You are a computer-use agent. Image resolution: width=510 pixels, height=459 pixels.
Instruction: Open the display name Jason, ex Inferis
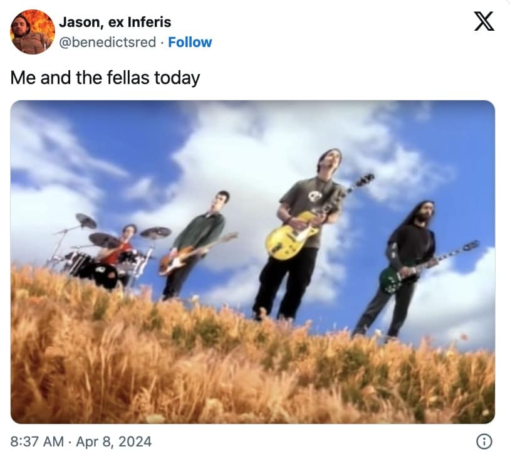(x=115, y=22)
